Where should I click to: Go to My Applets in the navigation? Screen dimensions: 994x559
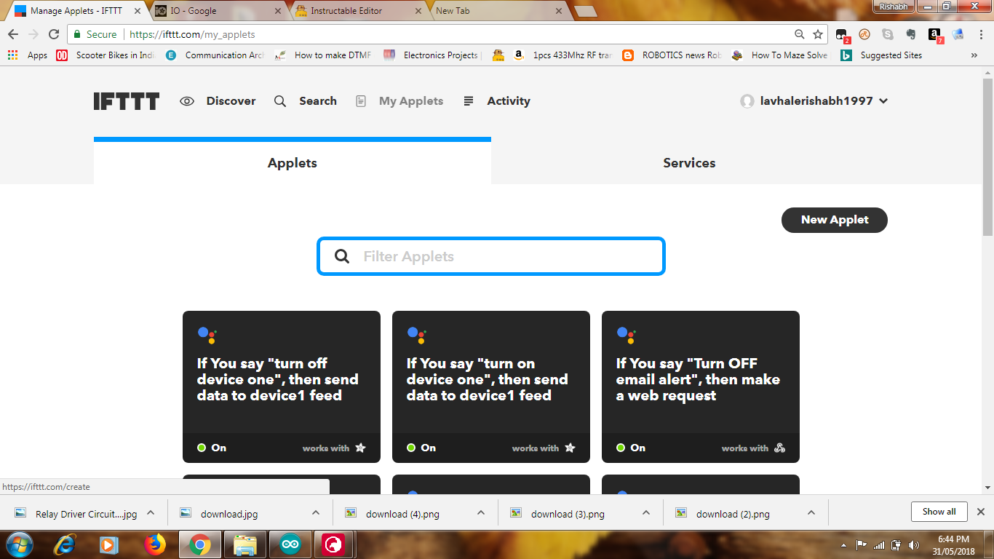point(399,101)
